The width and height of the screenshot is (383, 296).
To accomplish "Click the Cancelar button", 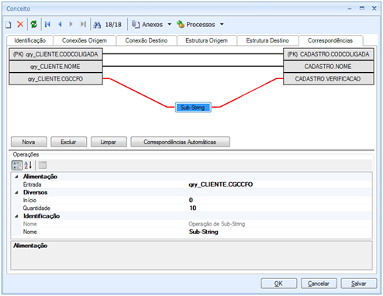I will [x=319, y=284].
